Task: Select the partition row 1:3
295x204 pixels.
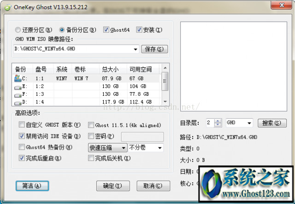Action: click(87, 94)
